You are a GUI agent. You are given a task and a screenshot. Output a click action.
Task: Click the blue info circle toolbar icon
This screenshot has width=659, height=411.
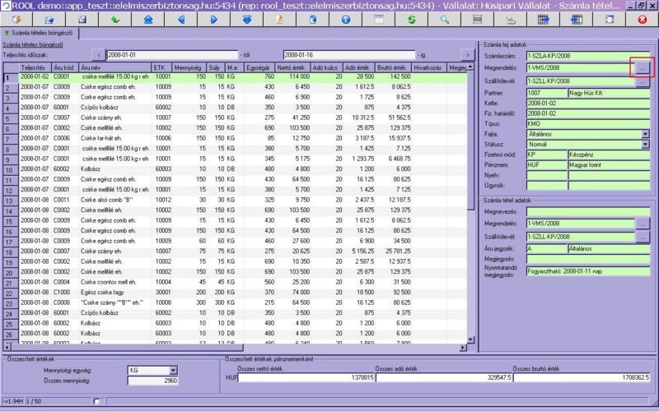point(345,19)
